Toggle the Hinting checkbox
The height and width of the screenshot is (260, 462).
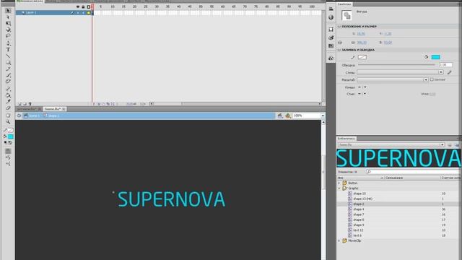432,79
